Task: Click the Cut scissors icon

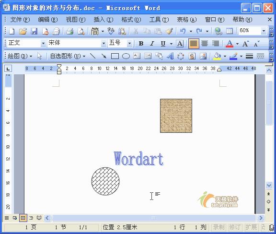Action: click(x=136, y=31)
